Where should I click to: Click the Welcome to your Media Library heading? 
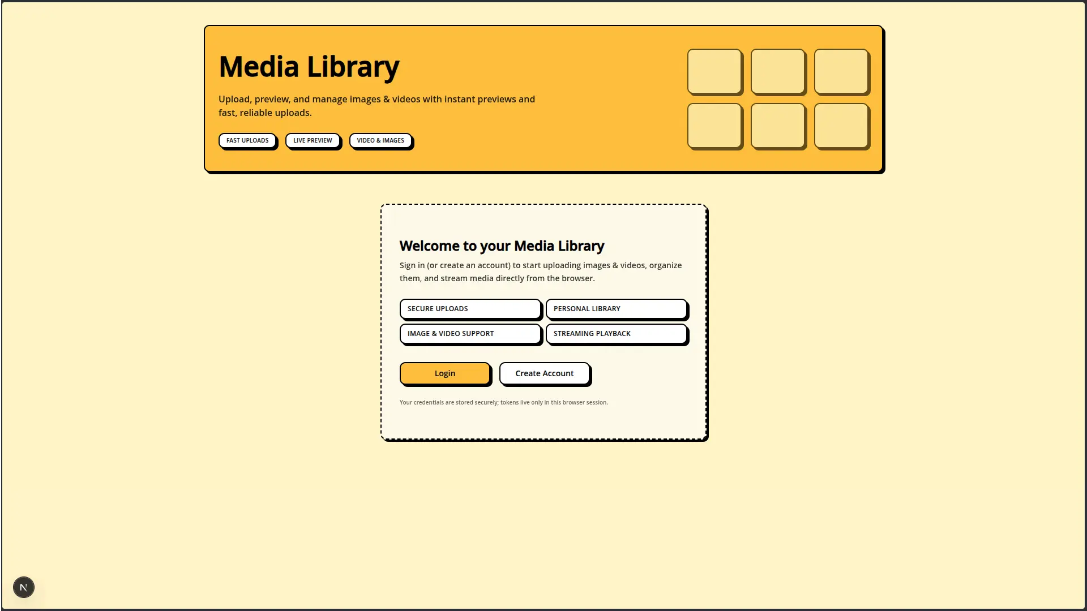[x=502, y=246]
